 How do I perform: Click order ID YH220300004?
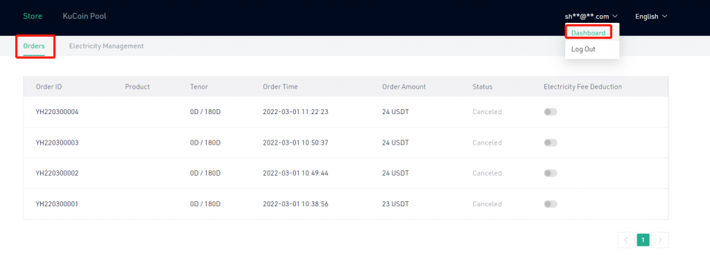[x=57, y=112]
